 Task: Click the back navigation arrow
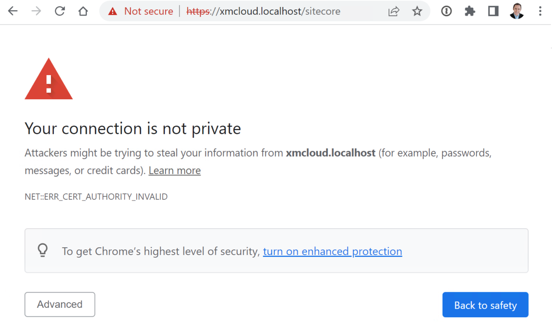coord(13,11)
